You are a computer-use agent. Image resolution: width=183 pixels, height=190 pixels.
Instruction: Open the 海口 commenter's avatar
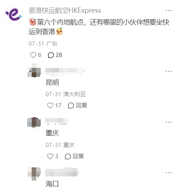(x=34, y=174)
